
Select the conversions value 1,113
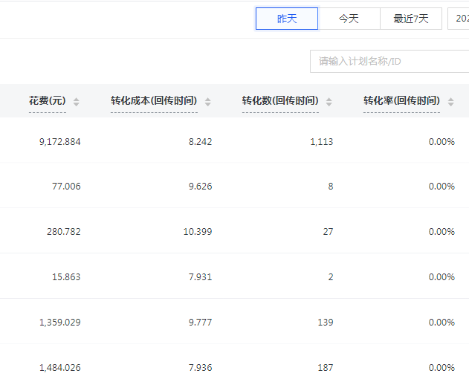(322, 141)
